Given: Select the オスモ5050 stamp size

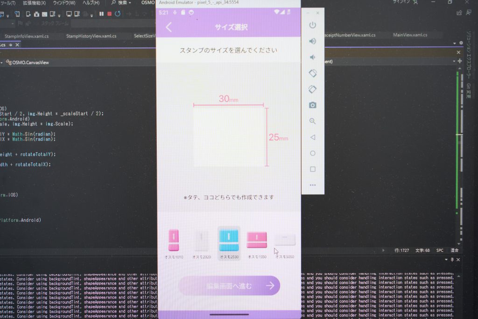Looking at the screenshot, I should (285, 246).
